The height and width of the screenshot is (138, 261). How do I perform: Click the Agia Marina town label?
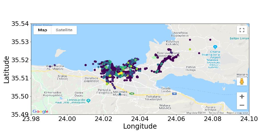click(55, 67)
